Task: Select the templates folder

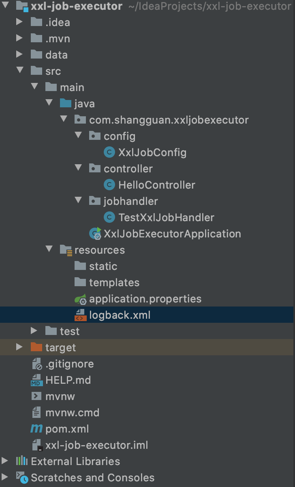Action: click(107, 283)
